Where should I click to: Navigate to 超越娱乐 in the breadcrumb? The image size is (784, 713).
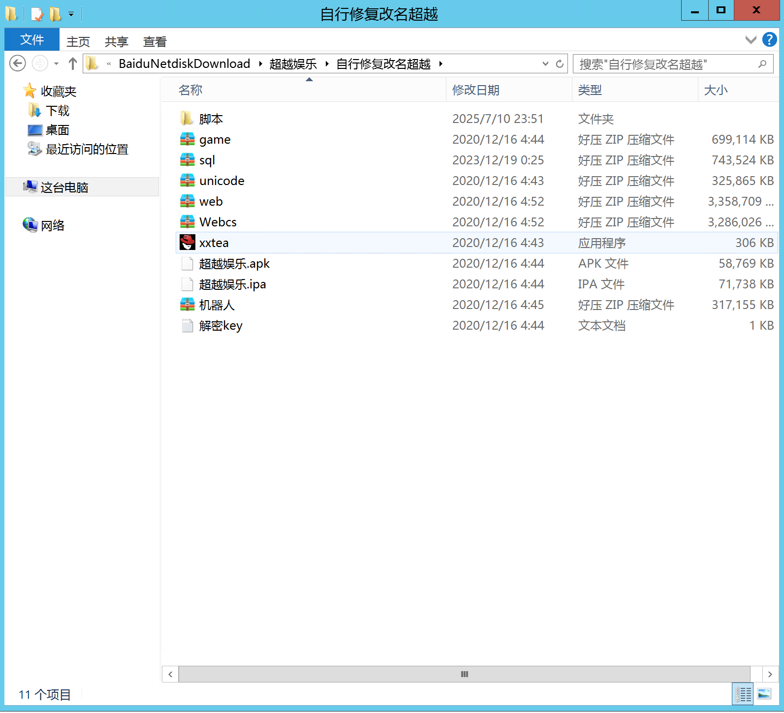click(x=293, y=64)
